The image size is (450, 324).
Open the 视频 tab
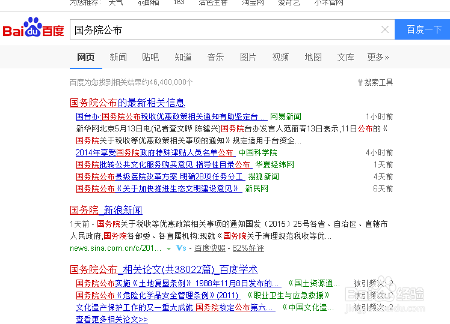pyautogui.click(x=280, y=57)
